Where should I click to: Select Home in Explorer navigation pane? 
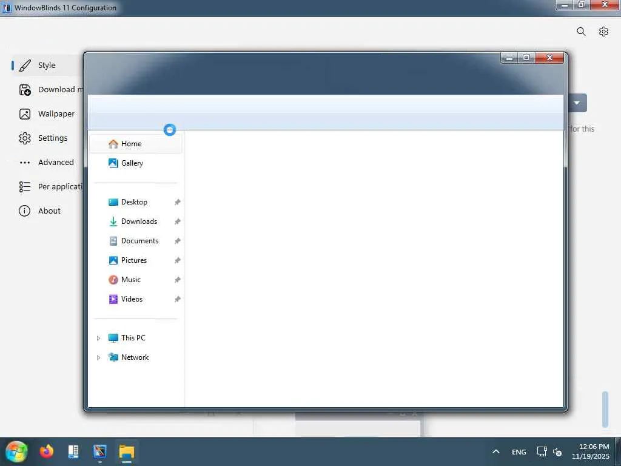[136, 144]
